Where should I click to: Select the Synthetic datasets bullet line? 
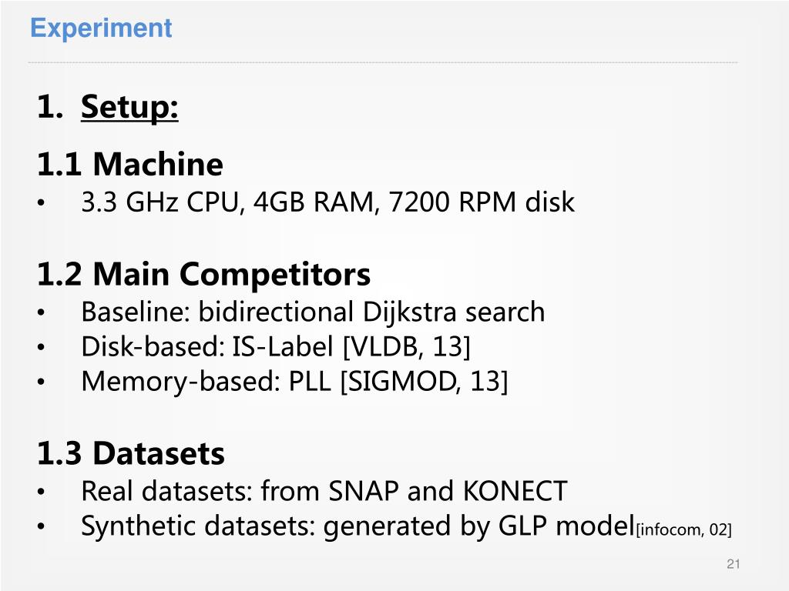tap(407, 526)
